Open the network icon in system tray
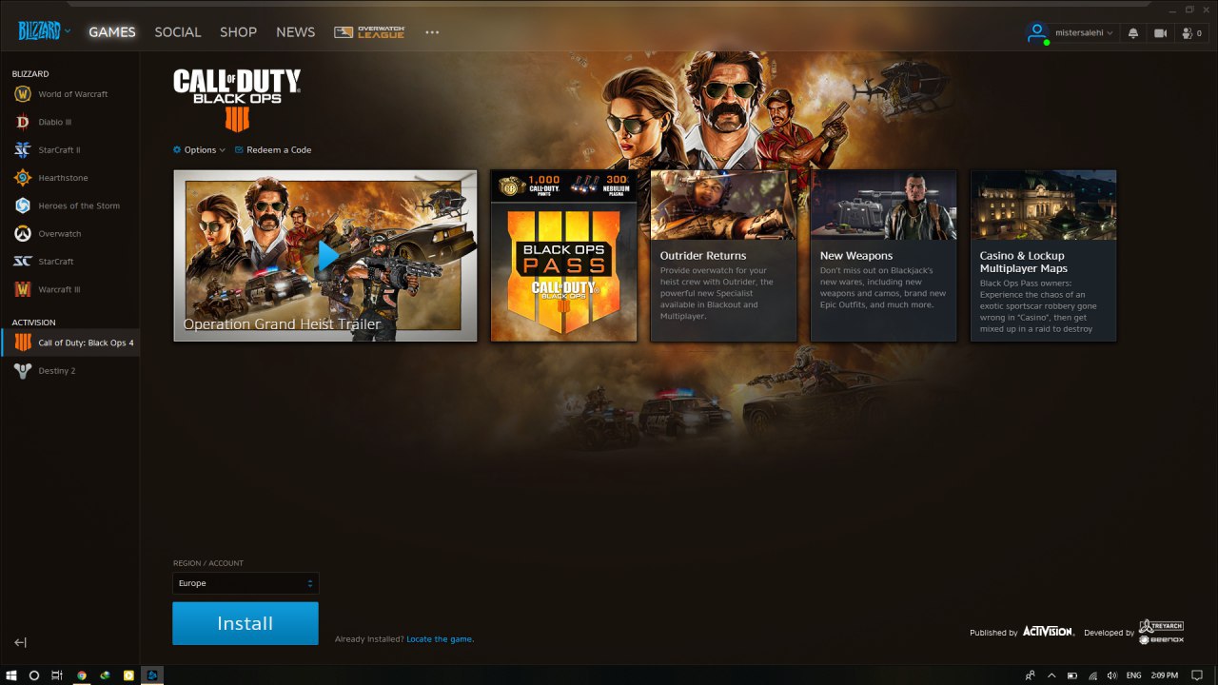 click(1092, 675)
